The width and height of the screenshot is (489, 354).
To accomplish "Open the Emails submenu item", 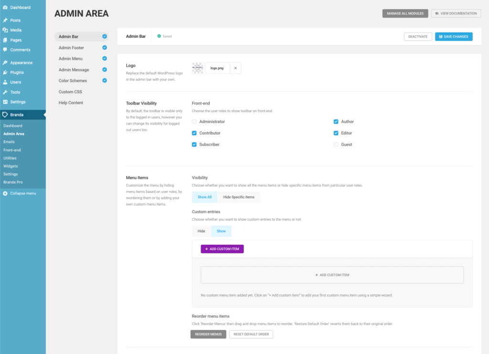I will pyautogui.click(x=9, y=142).
